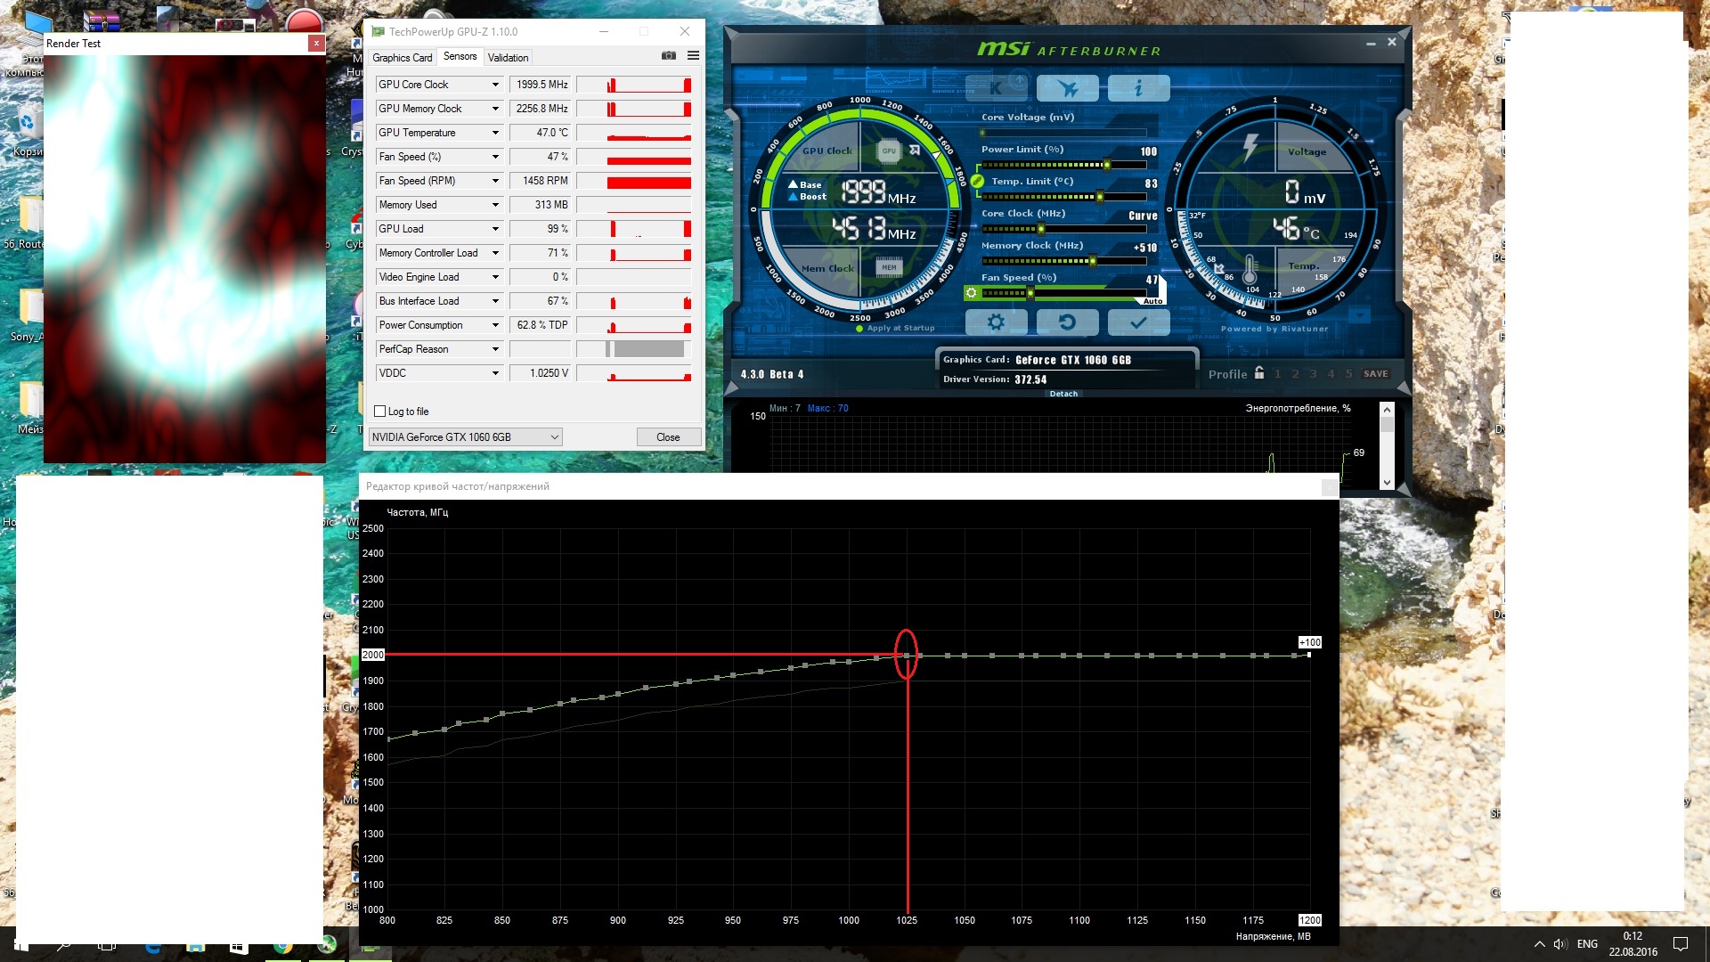Viewport: 1710px width, 962px height.
Task: Take GPU-Z screenshot with camera icon
Action: [669, 56]
